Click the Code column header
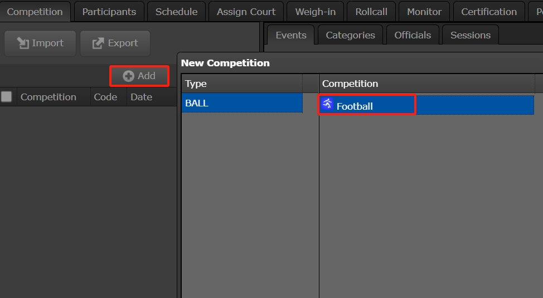Screen dimensions: 543x298 click(105, 97)
